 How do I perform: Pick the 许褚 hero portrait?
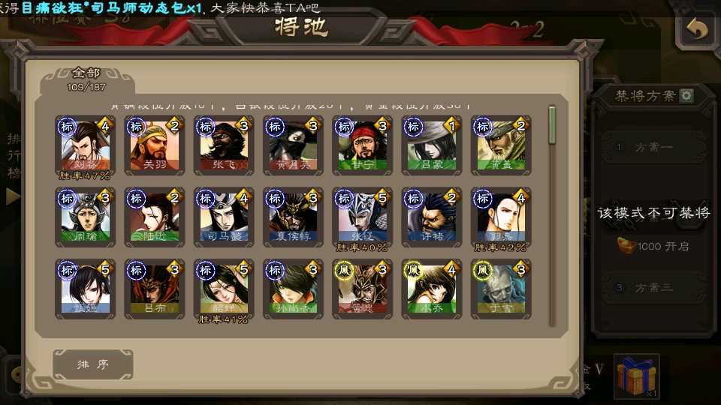(432, 217)
